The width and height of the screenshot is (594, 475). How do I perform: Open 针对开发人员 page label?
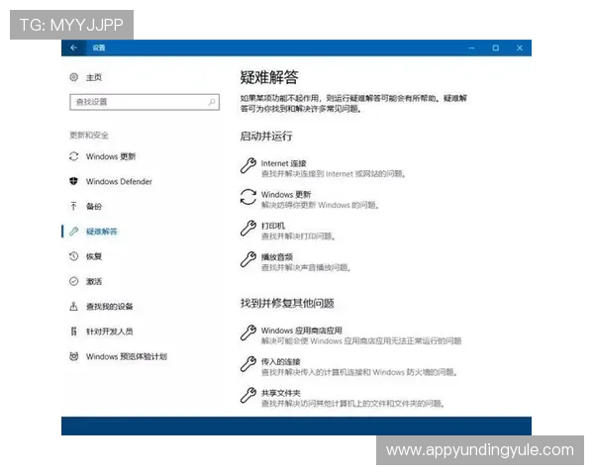[110, 332]
